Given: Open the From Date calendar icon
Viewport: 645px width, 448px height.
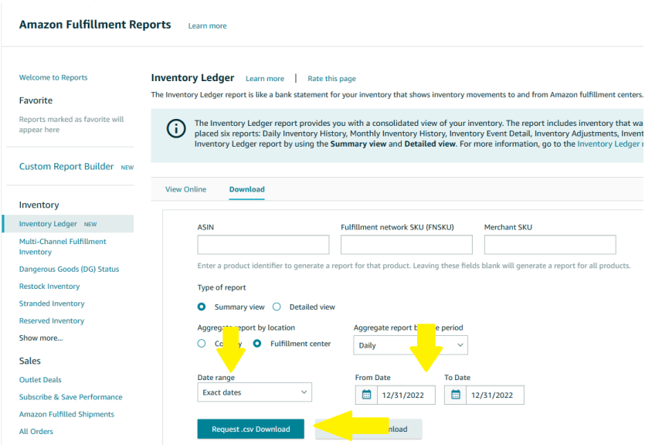Looking at the screenshot, I should (366, 395).
